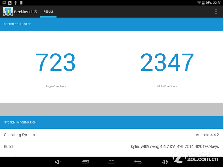Select the multi-core score 2347
Screen dimensions: 223x167
[167, 62]
